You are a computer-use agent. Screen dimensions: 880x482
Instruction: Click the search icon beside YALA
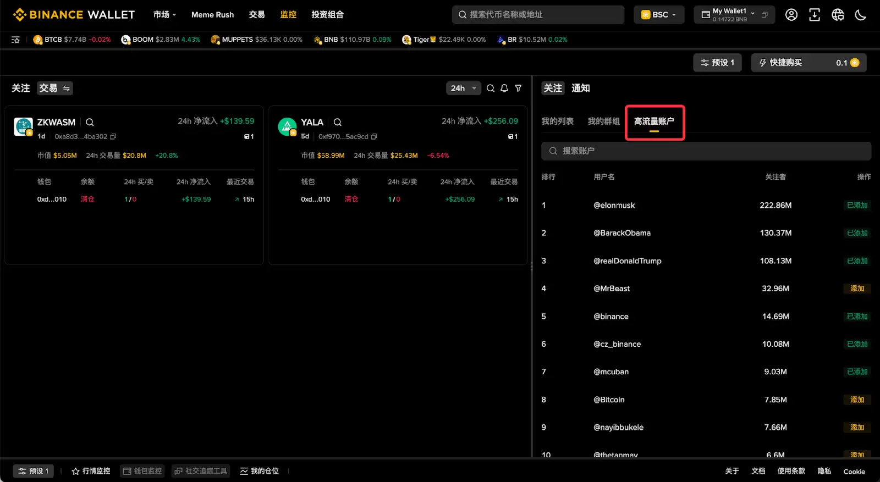pyautogui.click(x=338, y=123)
